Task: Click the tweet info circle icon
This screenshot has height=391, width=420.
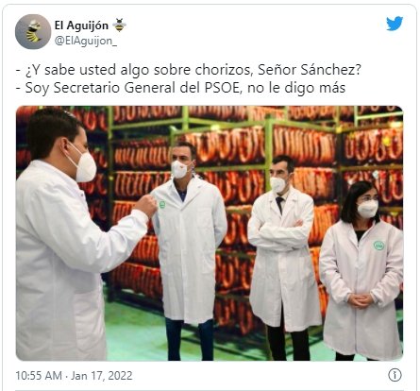Action: pyautogui.click(x=395, y=375)
